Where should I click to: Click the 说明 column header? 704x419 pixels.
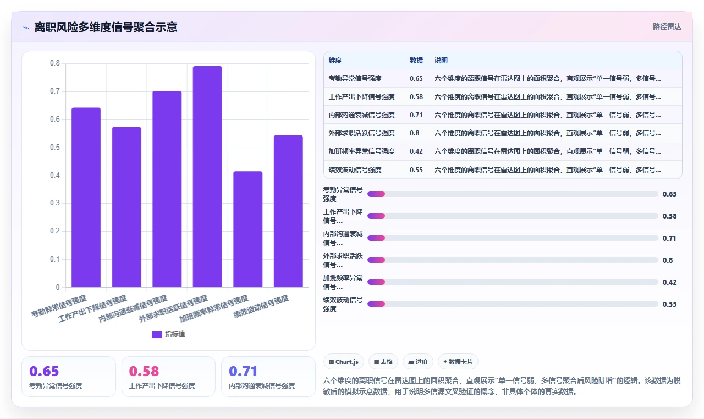[441, 61]
